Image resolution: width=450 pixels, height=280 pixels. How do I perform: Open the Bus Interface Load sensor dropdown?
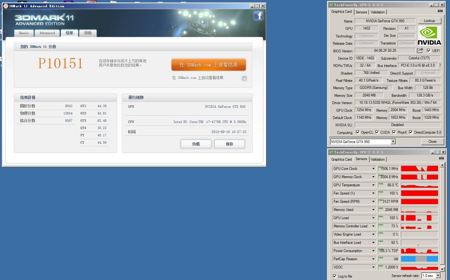pyautogui.click(x=373, y=243)
